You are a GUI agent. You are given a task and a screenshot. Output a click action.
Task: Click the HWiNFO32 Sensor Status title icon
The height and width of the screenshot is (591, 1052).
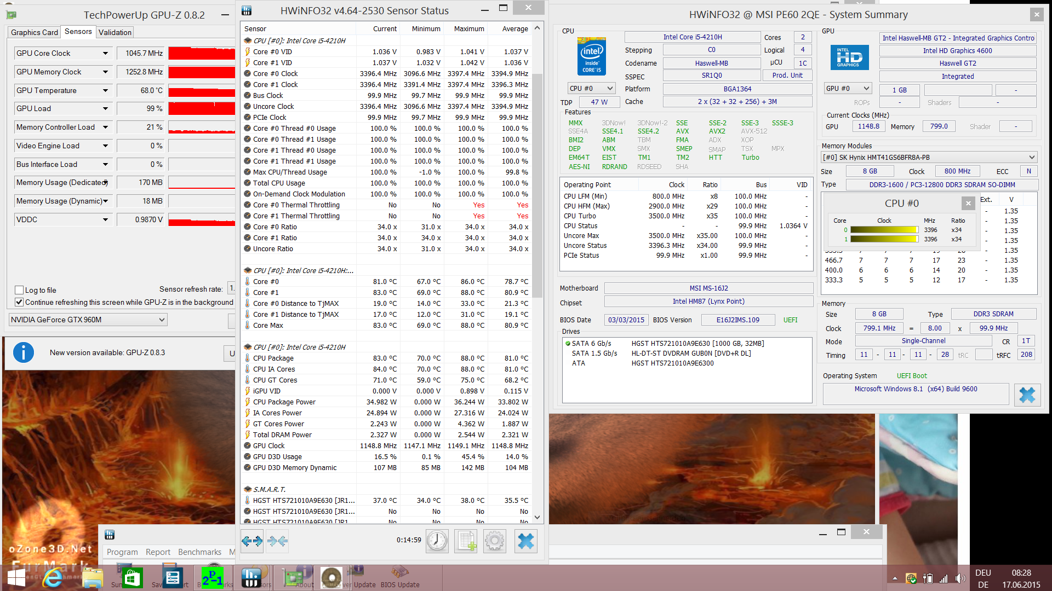(x=247, y=10)
